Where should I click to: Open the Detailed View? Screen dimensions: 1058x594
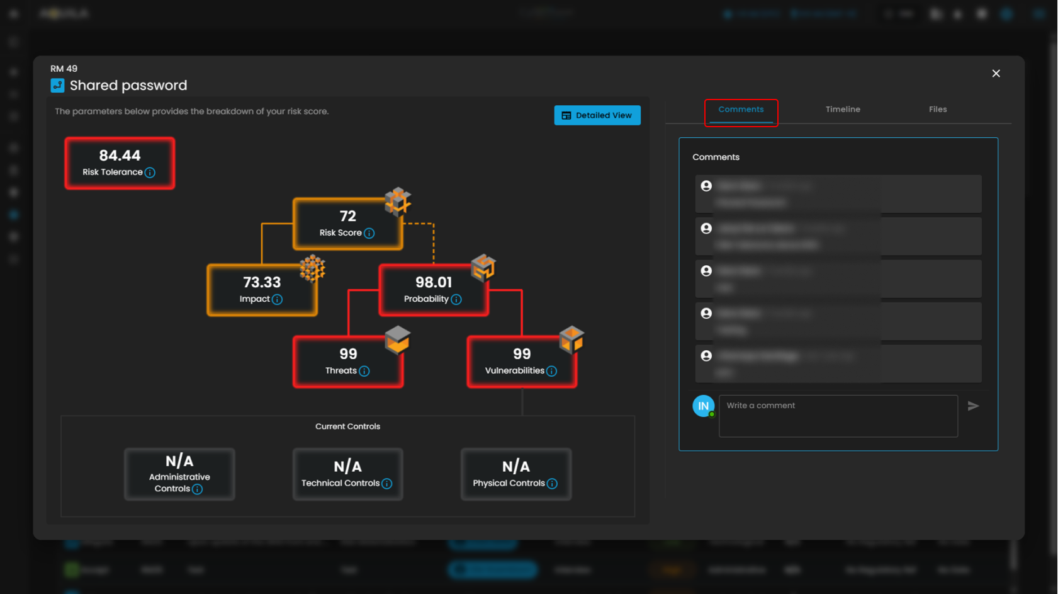(x=597, y=115)
